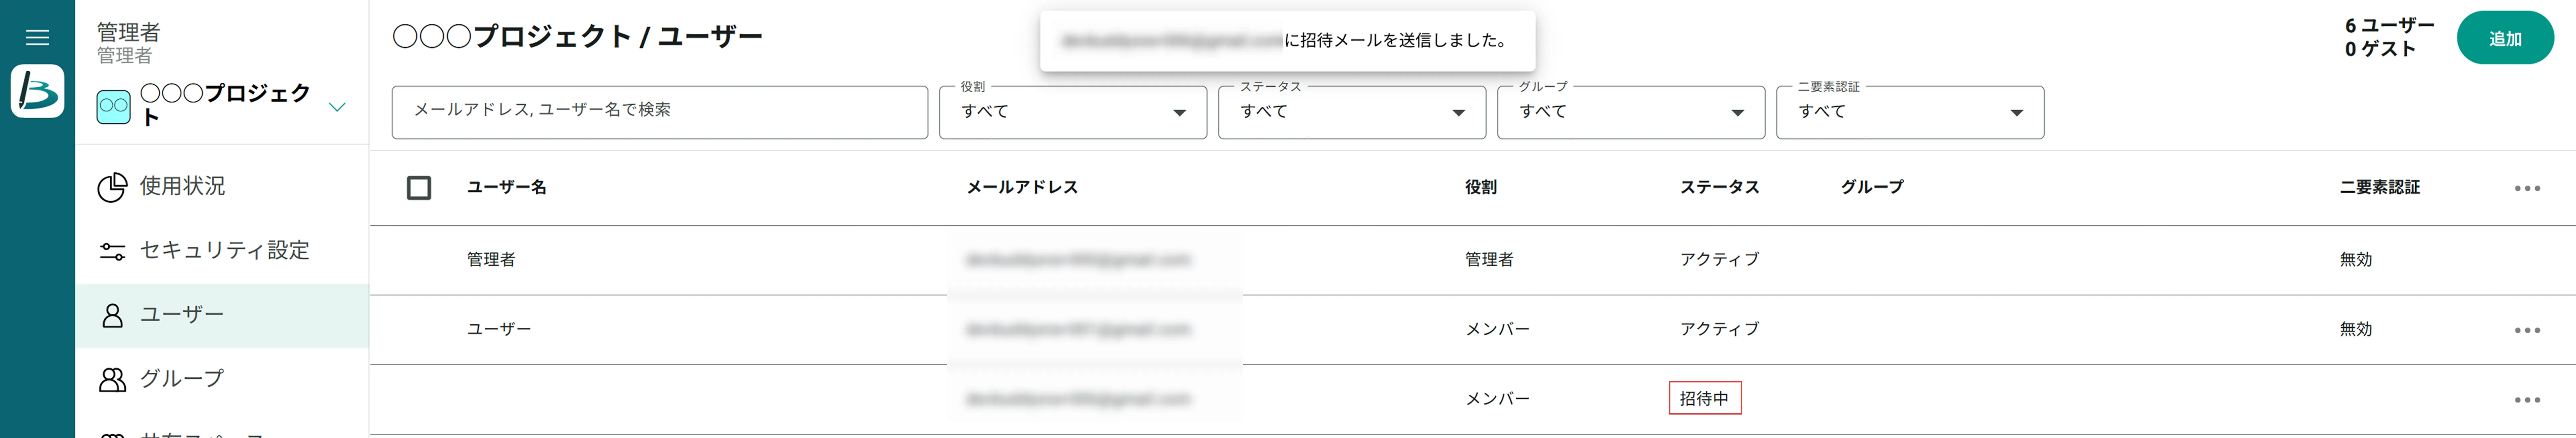Screen dimensions: 2576x438
Task: Open the 役割 filter dropdown
Action: [1072, 112]
